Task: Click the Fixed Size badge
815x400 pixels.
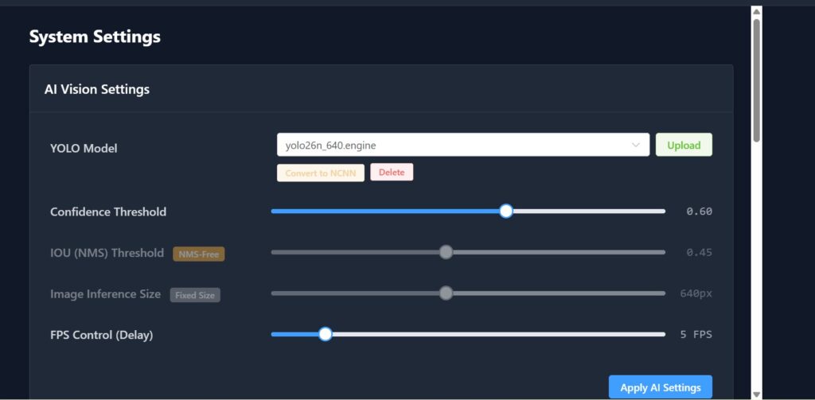Action: pos(195,295)
